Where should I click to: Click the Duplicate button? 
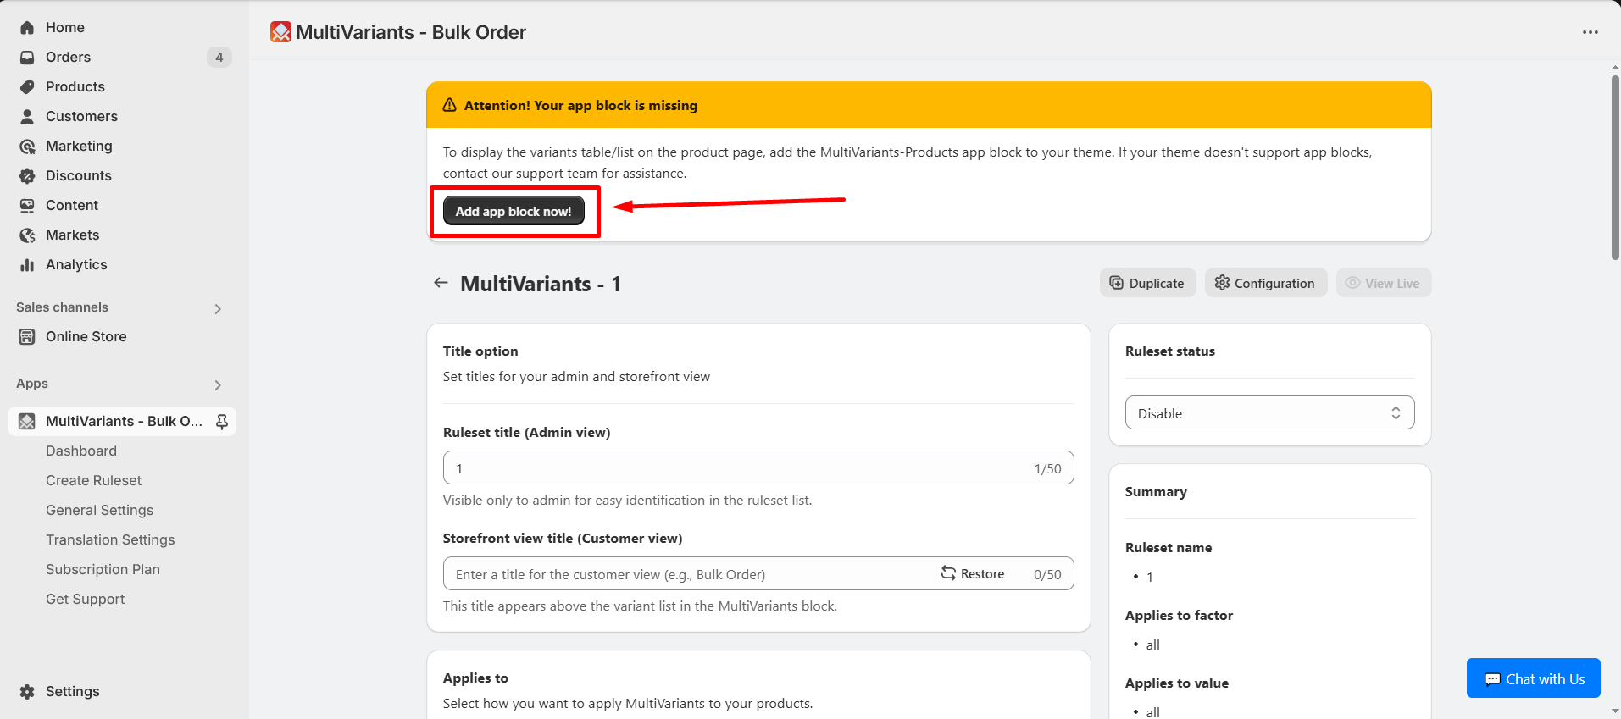coord(1147,283)
